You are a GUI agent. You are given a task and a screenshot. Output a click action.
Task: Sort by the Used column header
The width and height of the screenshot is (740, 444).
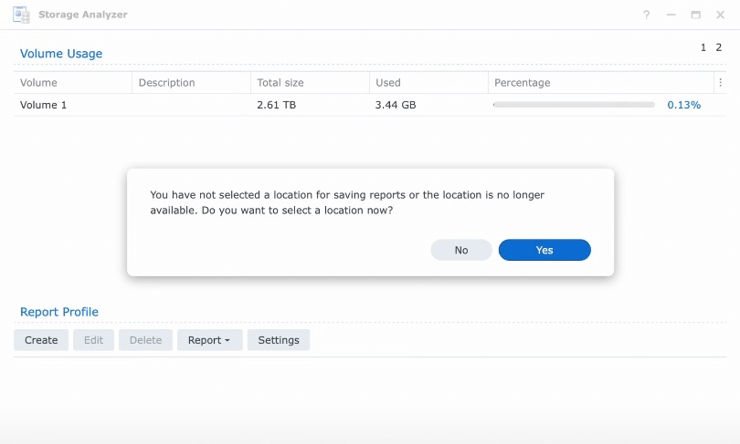[388, 83]
